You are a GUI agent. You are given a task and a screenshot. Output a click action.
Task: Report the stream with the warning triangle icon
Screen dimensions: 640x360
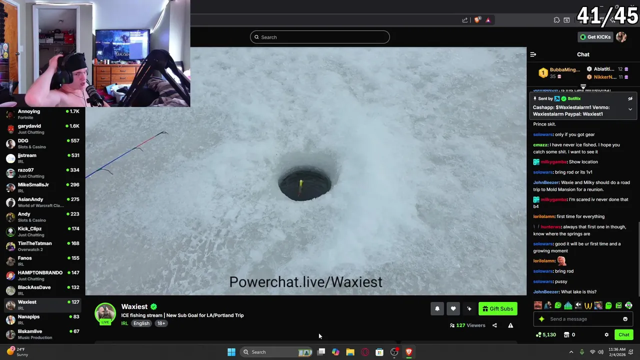[510, 325]
